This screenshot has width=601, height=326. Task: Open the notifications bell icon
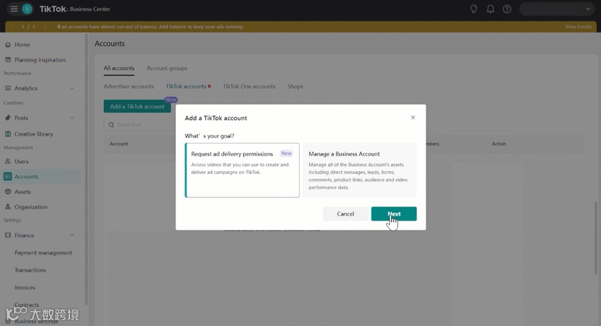pos(490,8)
